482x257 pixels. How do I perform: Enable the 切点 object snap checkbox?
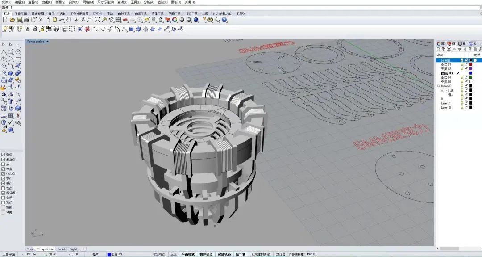(x=4, y=188)
